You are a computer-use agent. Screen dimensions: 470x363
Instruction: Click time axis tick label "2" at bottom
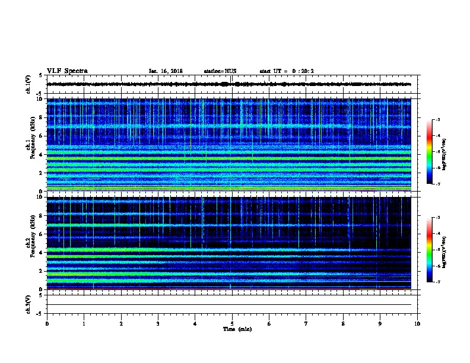(121, 323)
